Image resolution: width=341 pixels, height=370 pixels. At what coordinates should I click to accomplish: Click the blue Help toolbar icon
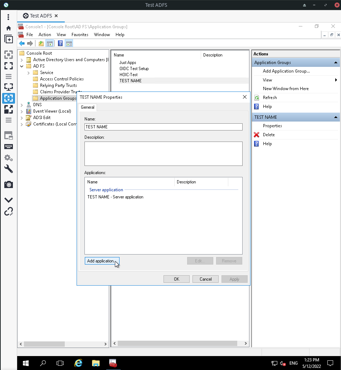coord(60,43)
